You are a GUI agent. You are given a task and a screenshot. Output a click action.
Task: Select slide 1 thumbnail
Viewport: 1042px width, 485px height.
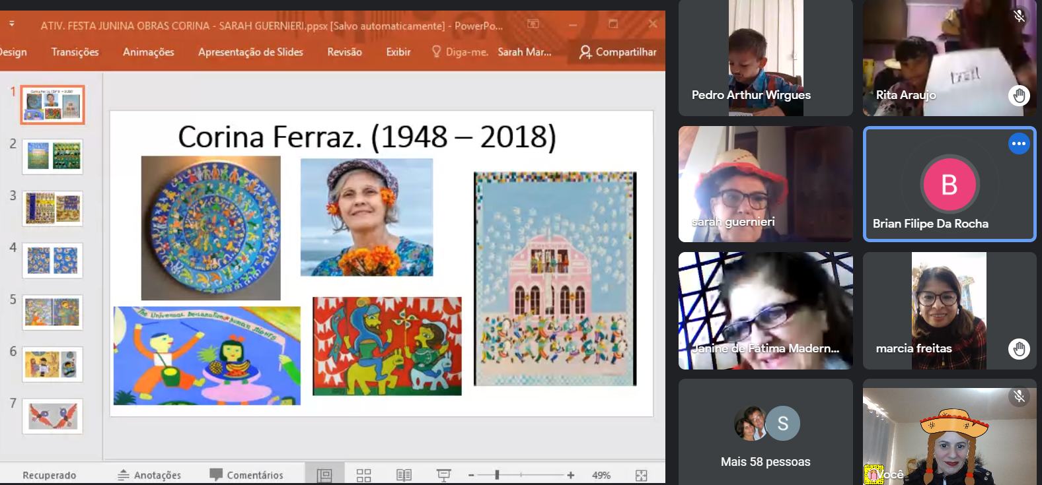point(52,105)
